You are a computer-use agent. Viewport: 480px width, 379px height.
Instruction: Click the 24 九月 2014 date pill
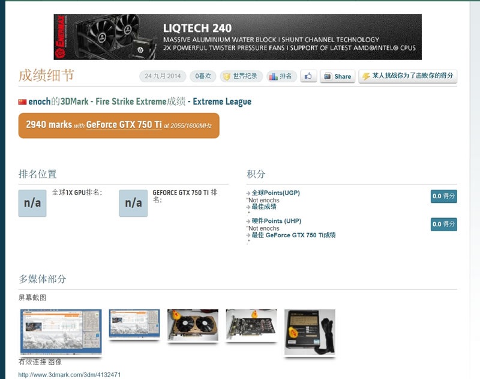pyautogui.click(x=163, y=76)
